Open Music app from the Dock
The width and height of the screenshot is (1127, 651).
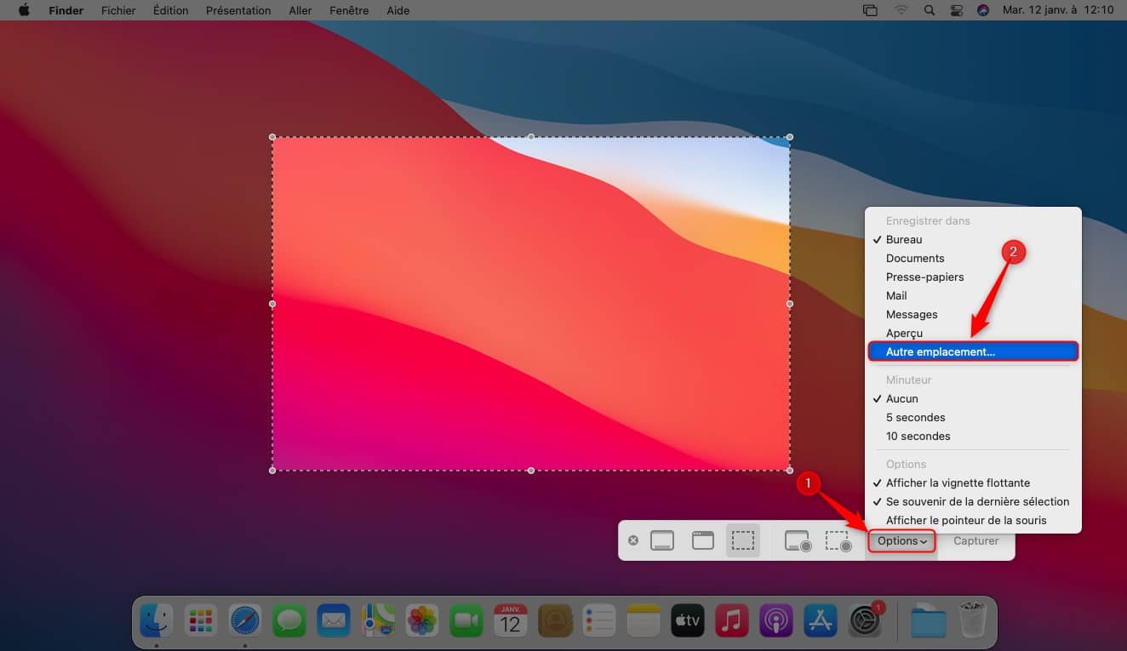coord(732,622)
